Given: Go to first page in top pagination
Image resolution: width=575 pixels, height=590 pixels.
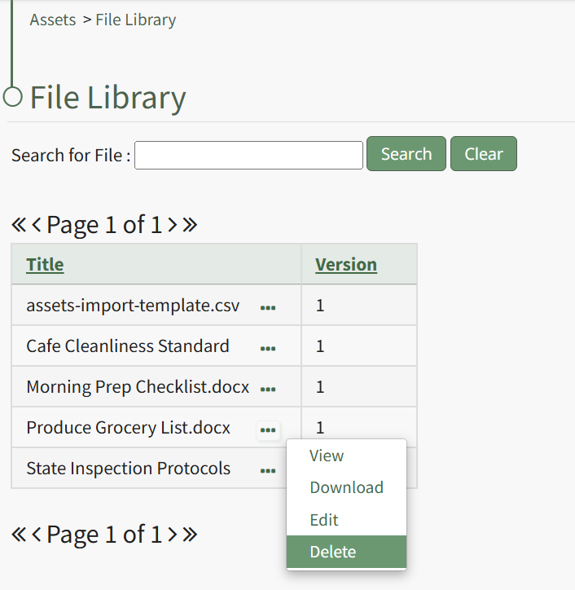Looking at the screenshot, I should click(x=19, y=225).
